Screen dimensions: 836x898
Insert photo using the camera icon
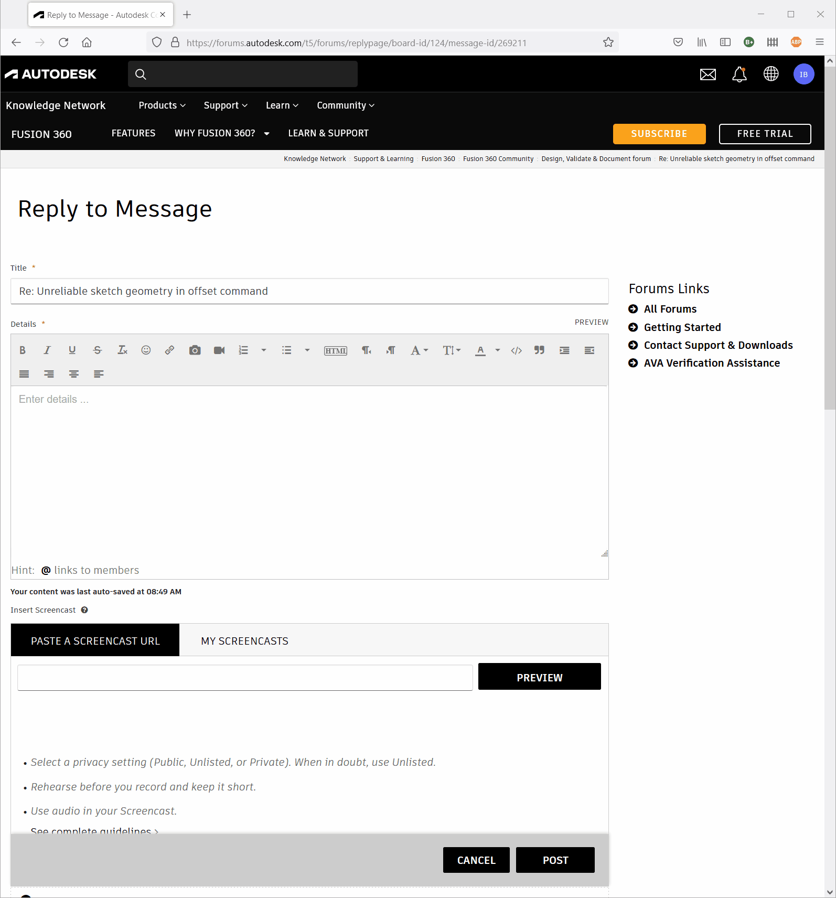pyautogui.click(x=195, y=350)
